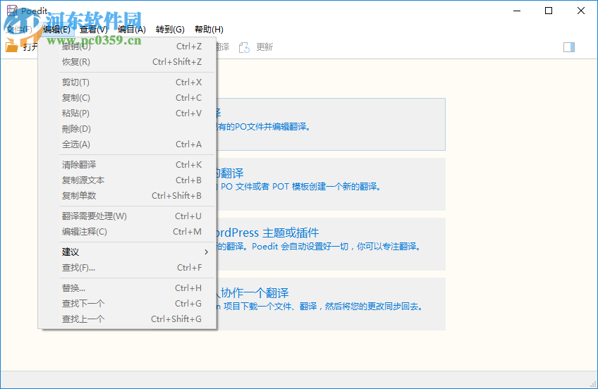Click the edit existing PO file card
Screen dimensions: 598x389
tap(331, 124)
